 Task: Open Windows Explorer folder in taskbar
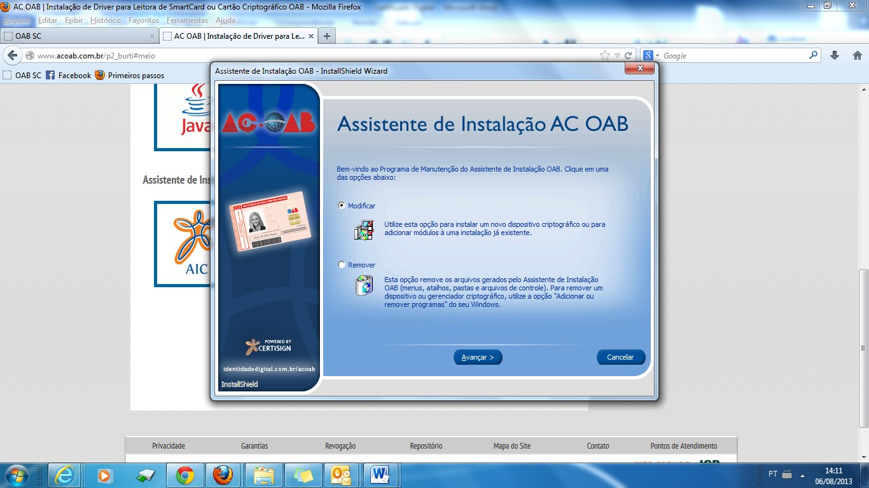point(263,475)
